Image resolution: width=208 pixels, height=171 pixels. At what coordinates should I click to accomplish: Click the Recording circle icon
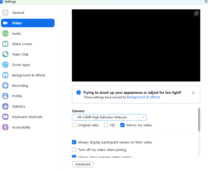pos(5,85)
